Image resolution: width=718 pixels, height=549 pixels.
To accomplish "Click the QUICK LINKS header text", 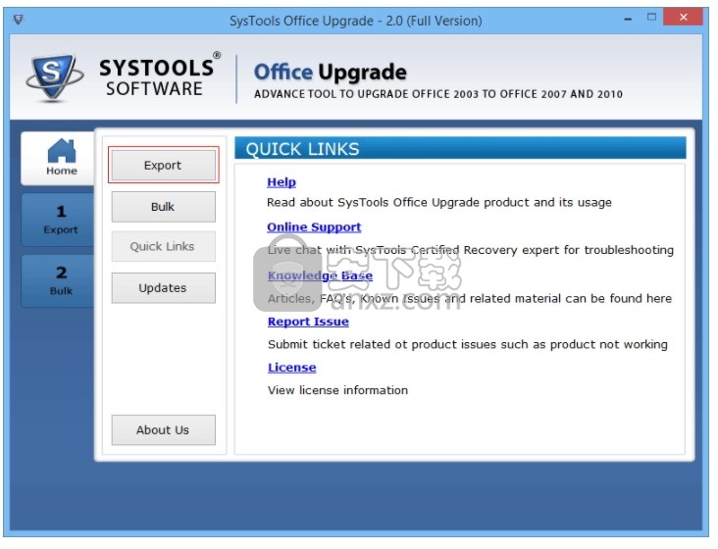I will coord(302,149).
